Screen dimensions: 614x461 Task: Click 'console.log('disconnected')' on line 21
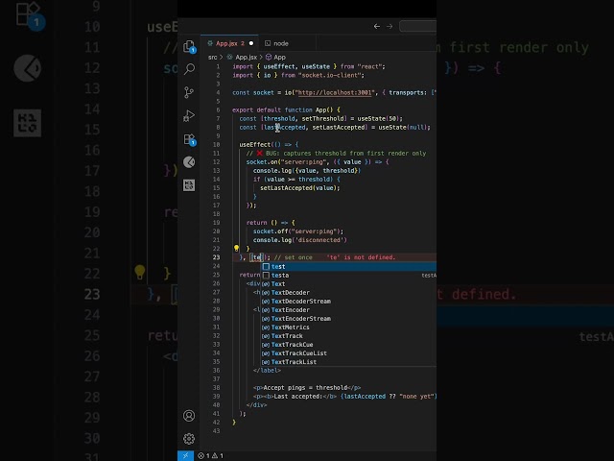(x=300, y=240)
